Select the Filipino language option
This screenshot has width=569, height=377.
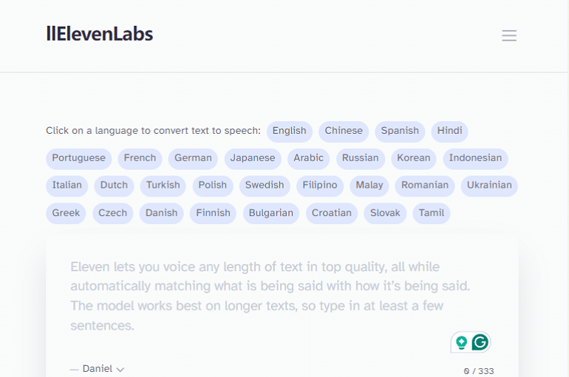tap(319, 186)
